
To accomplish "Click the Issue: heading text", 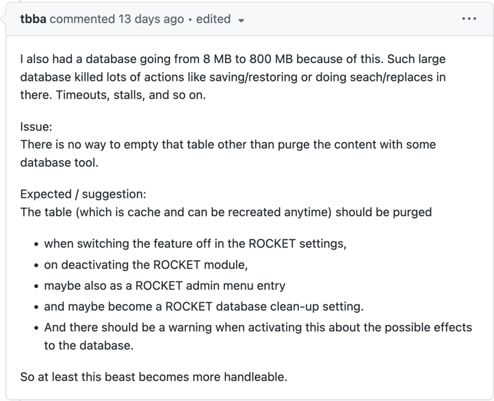I will (36, 127).
